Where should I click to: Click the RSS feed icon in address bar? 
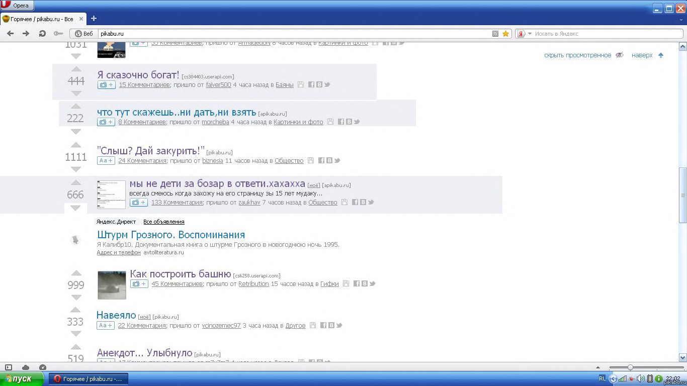[x=495, y=34]
